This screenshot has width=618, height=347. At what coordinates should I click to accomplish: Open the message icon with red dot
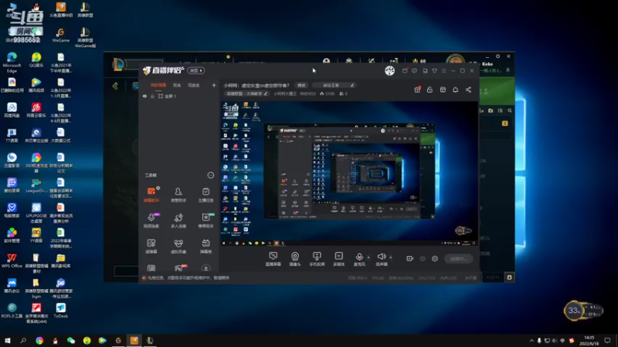pyautogui.click(x=405, y=71)
